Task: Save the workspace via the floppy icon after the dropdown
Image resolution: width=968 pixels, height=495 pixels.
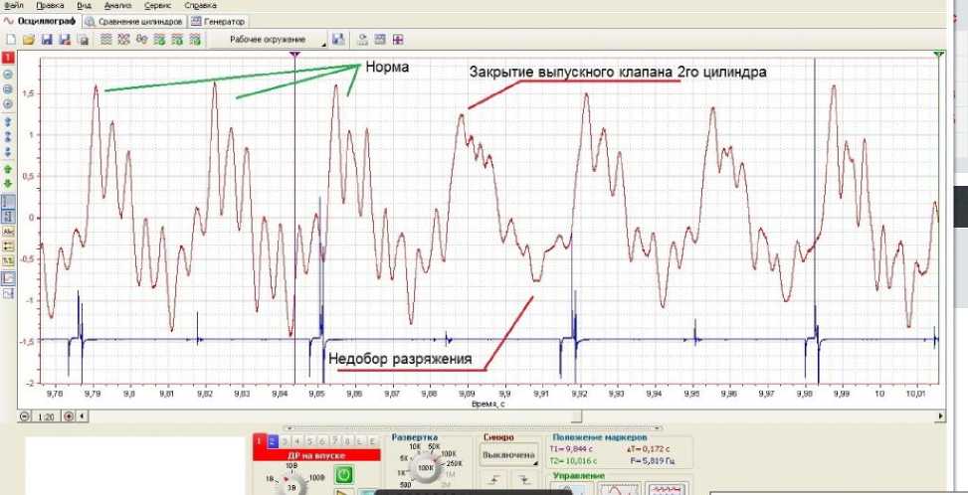Action: [x=337, y=39]
